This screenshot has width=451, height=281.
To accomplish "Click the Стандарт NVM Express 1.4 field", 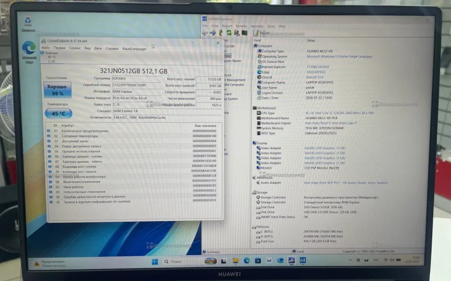I will 167,111.
